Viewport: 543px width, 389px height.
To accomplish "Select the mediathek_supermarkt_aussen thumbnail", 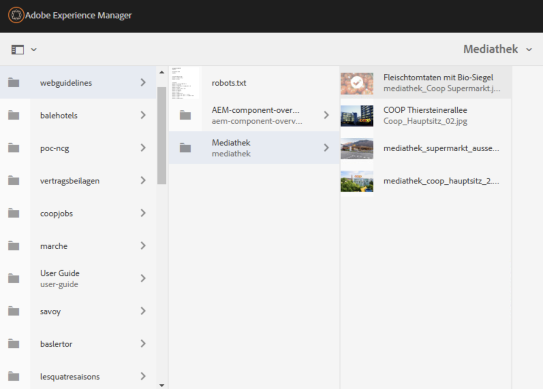I will (x=357, y=148).
